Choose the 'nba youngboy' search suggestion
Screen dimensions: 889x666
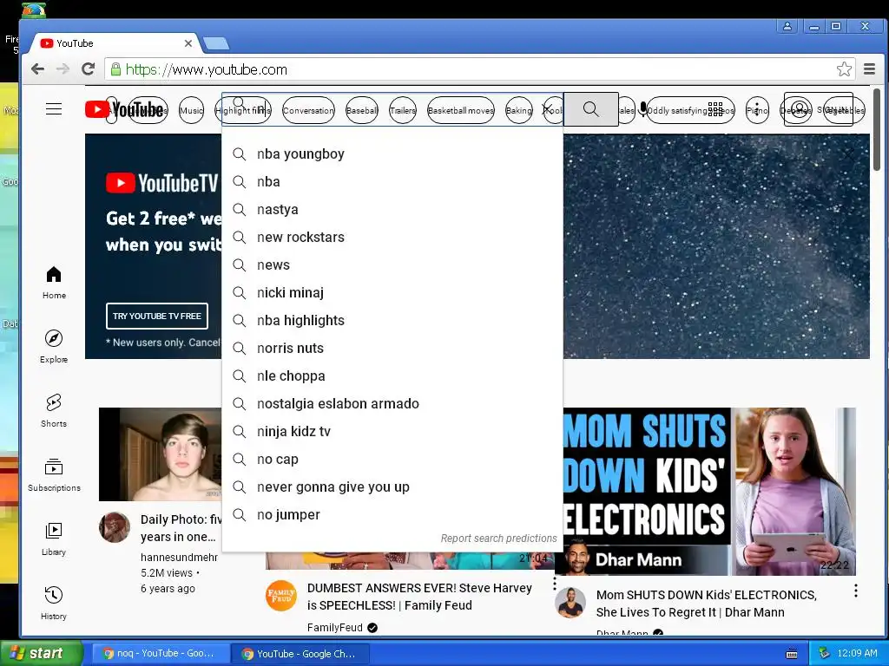coord(392,154)
